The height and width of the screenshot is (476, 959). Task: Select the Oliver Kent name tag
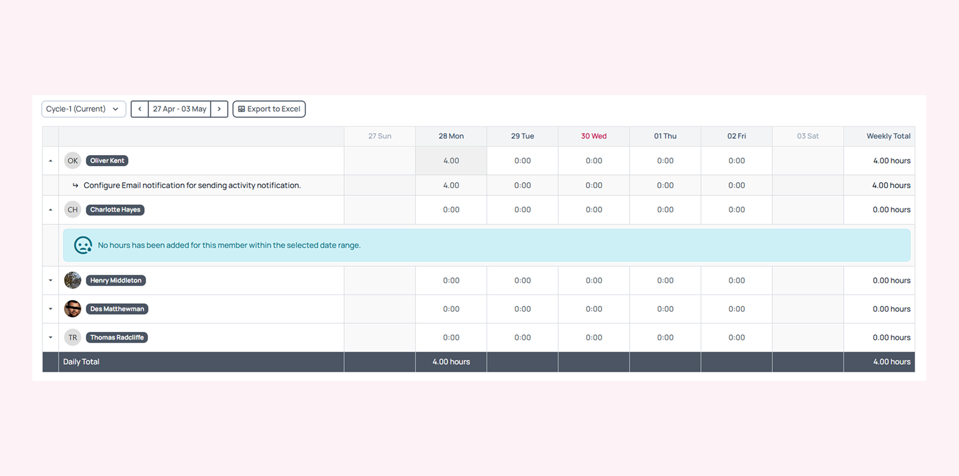point(107,161)
